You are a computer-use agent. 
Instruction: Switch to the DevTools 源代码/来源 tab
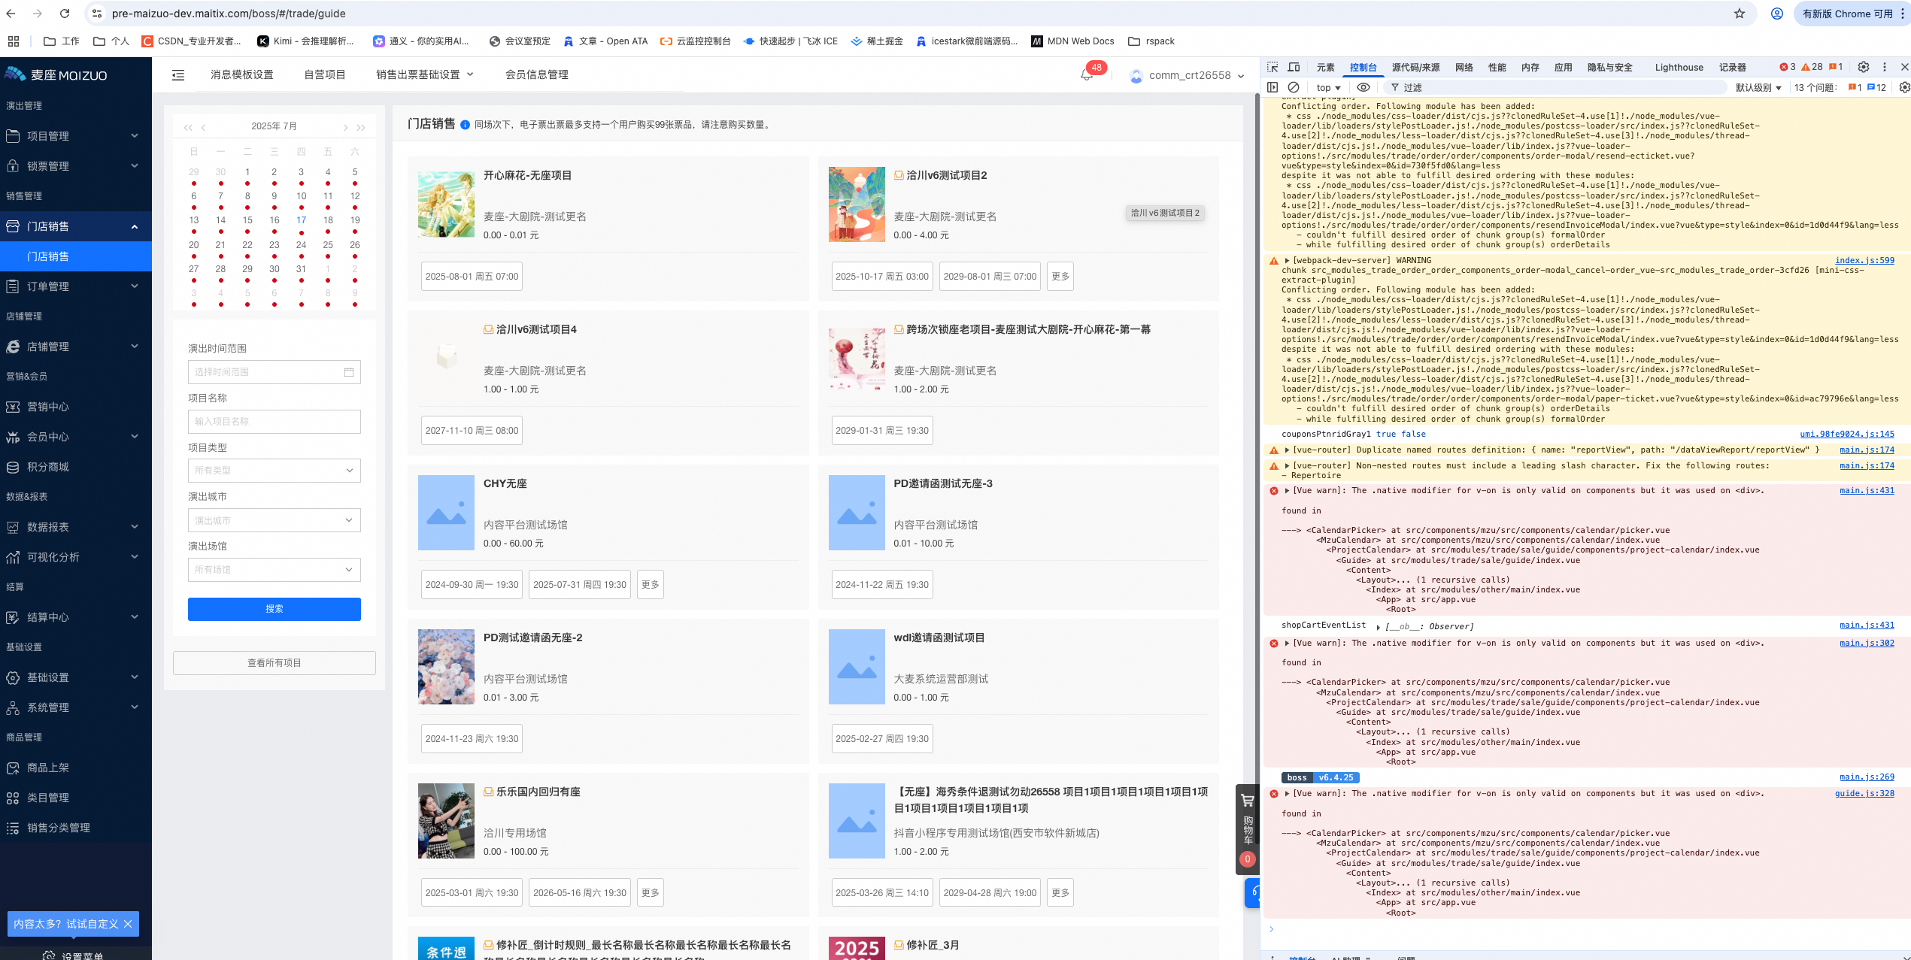(x=1415, y=68)
